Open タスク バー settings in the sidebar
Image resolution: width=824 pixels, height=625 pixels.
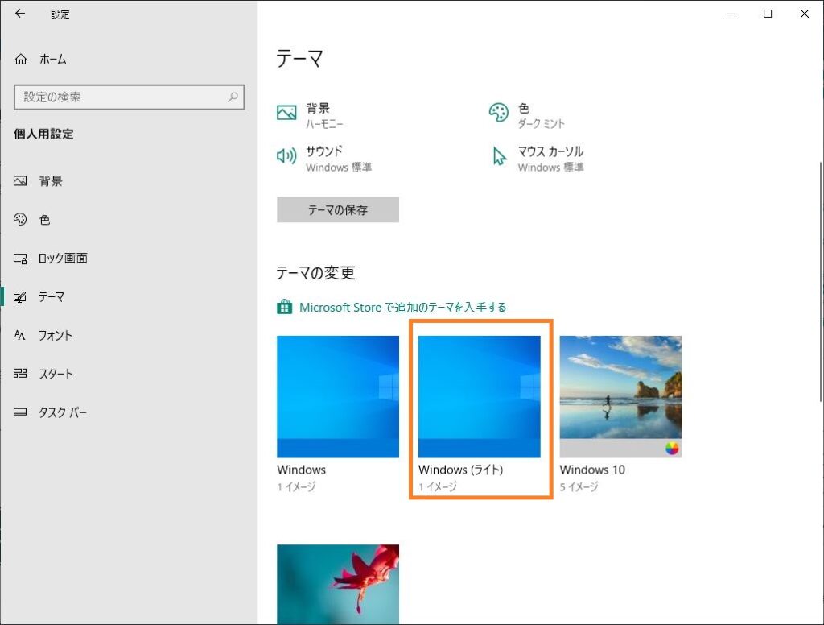[129, 412]
